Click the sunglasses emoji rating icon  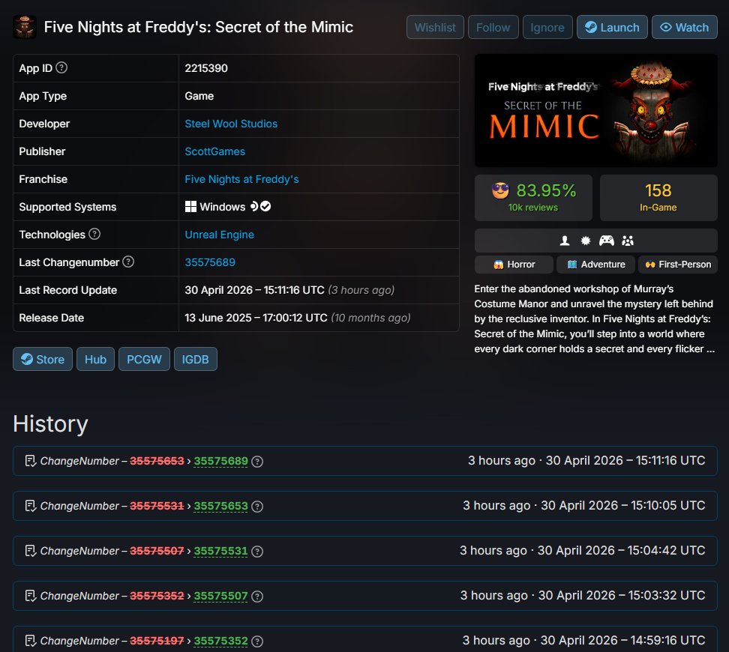coord(501,190)
